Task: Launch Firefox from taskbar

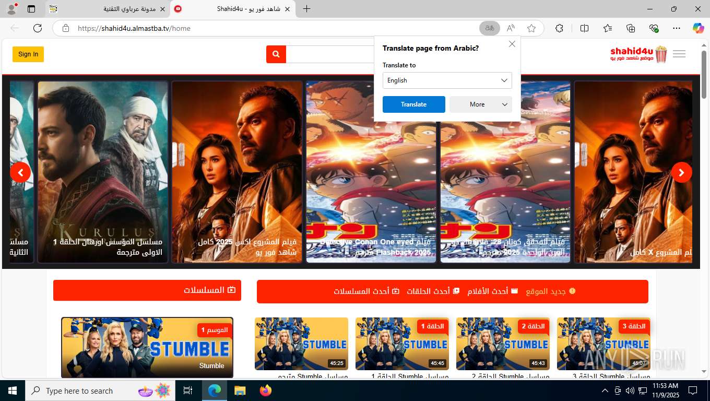Action: tap(266, 391)
